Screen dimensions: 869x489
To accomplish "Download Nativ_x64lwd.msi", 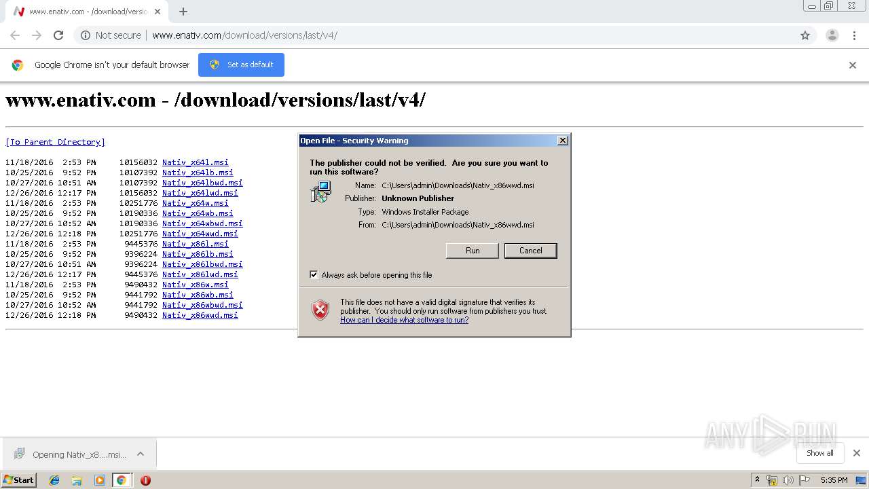I will point(200,193).
